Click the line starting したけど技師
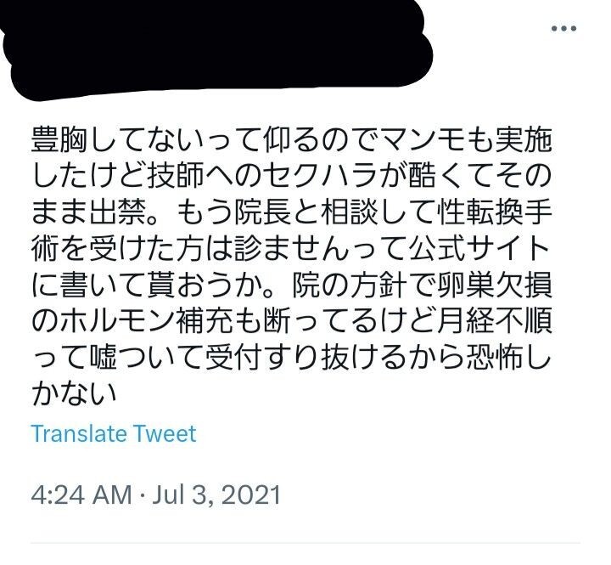This screenshot has width=611, height=565. coord(291,176)
